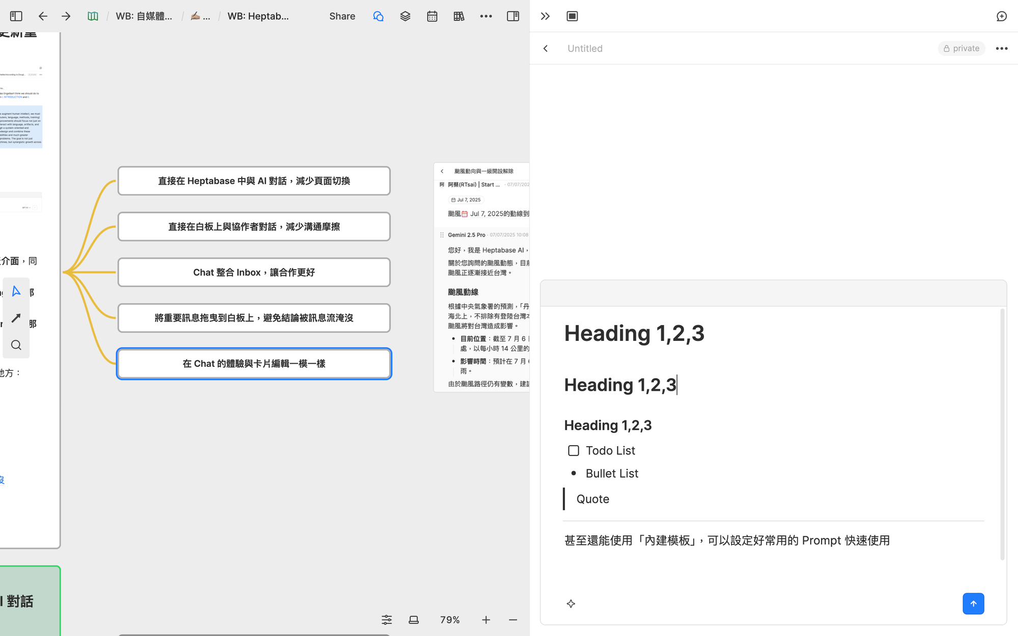1018x636 pixels.
Task: Click the panel layout square icon
Action: tap(572, 16)
